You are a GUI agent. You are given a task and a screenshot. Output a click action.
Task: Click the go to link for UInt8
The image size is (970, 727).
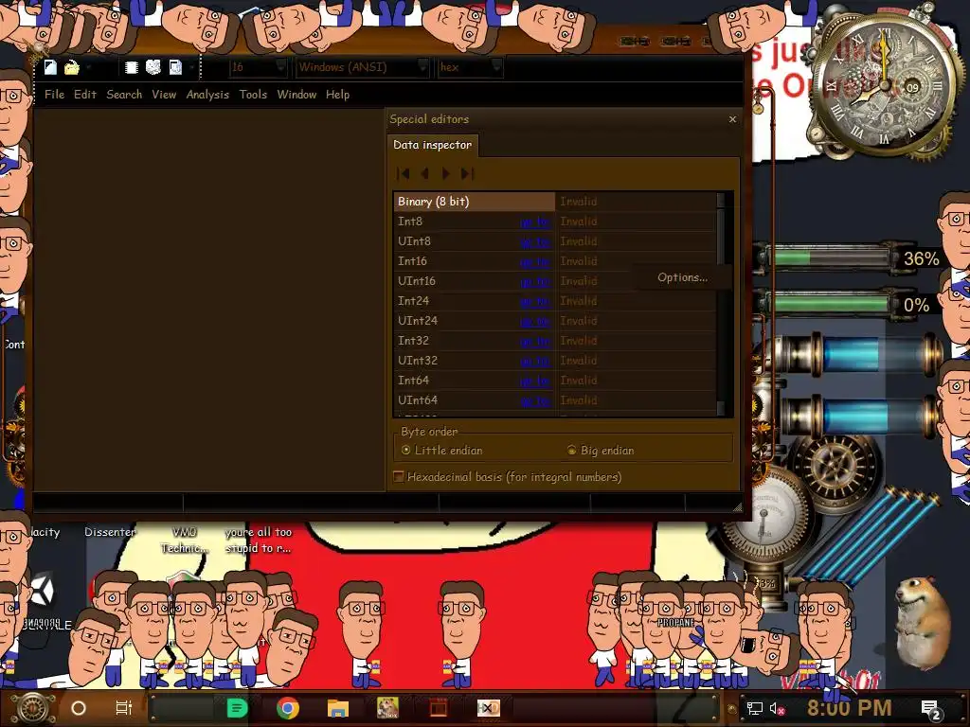tap(535, 241)
